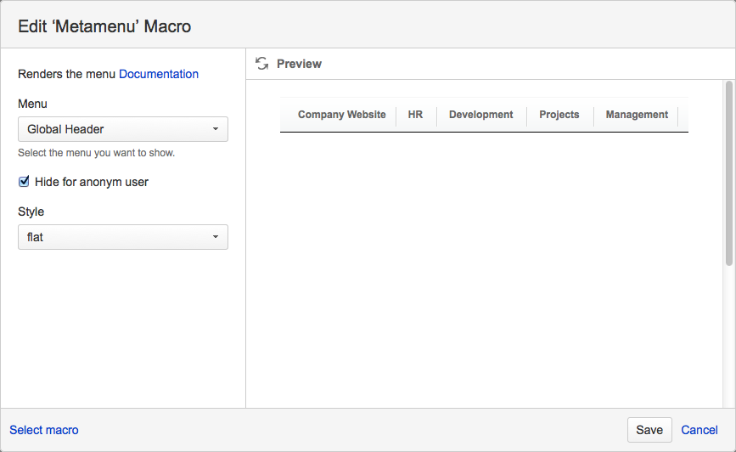
Task: Select Company Website in the preview menu
Action: click(x=341, y=115)
